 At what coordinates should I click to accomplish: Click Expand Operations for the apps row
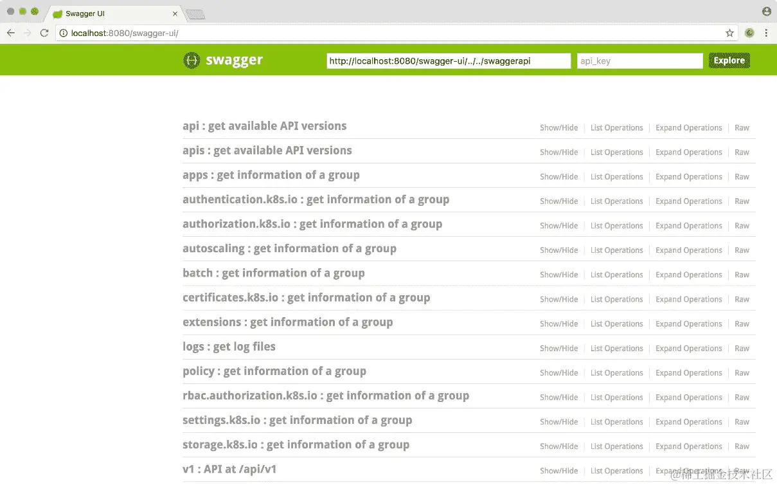click(688, 177)
